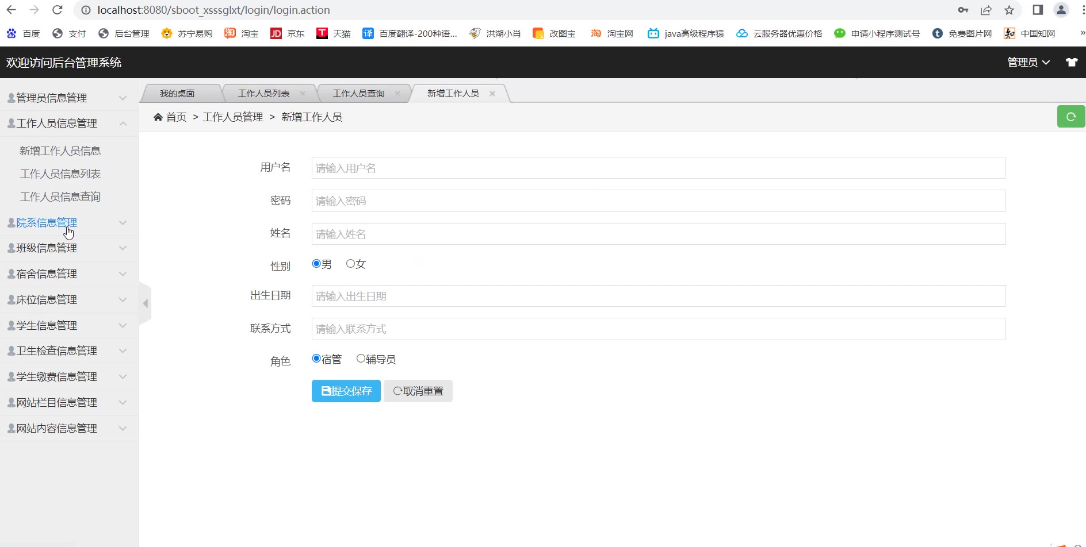The height and width of the screenshot is (547, 1086).
Task: Click the browser back arrow
Action: (12, 10)
